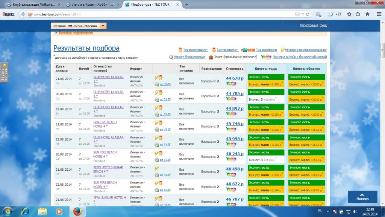
Task: Select the Подбор тура - TEZ TOUR tab
Action: (152, 5)
